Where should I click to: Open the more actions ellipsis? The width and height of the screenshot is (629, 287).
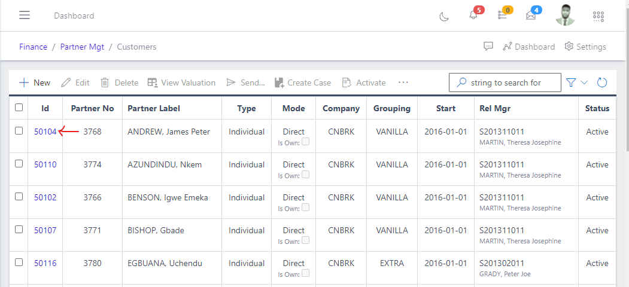[x=403, y=82]
